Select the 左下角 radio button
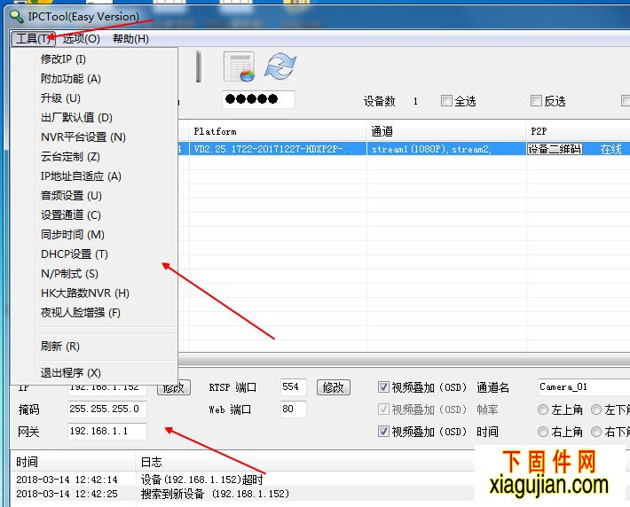The height and width of the screenshot is (507, 630). [x=596, y=409]
